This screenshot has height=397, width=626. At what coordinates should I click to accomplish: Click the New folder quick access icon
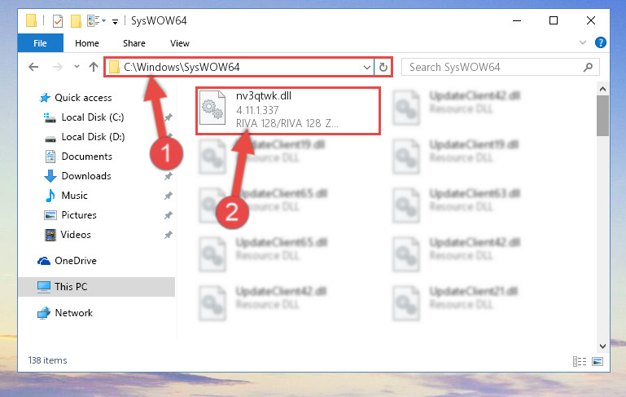click(76, 21)
